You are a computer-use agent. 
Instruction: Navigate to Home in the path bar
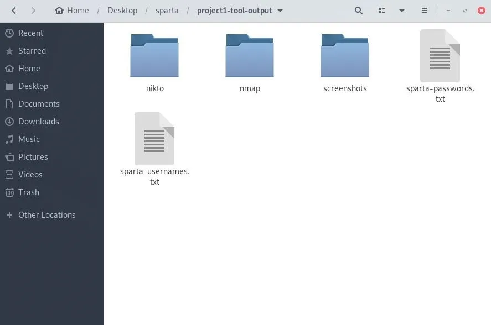[x=72, y=11]
